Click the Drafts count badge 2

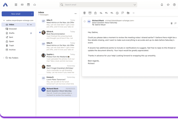click(31, 33)
